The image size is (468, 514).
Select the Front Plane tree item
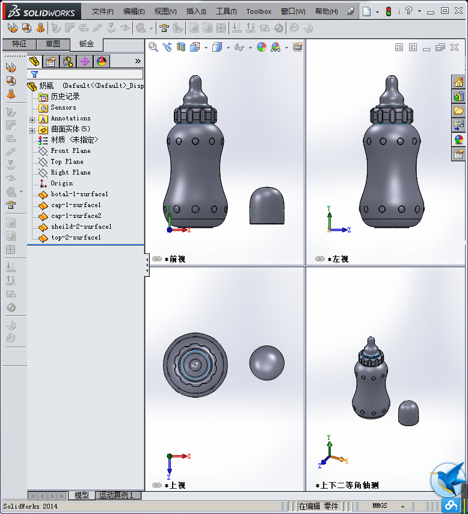(71, 151)
